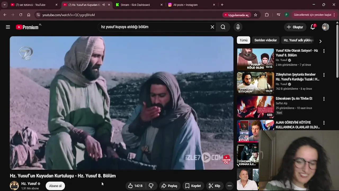
Task: Subscribe with Abone ol button
Action: click(55, 186)
